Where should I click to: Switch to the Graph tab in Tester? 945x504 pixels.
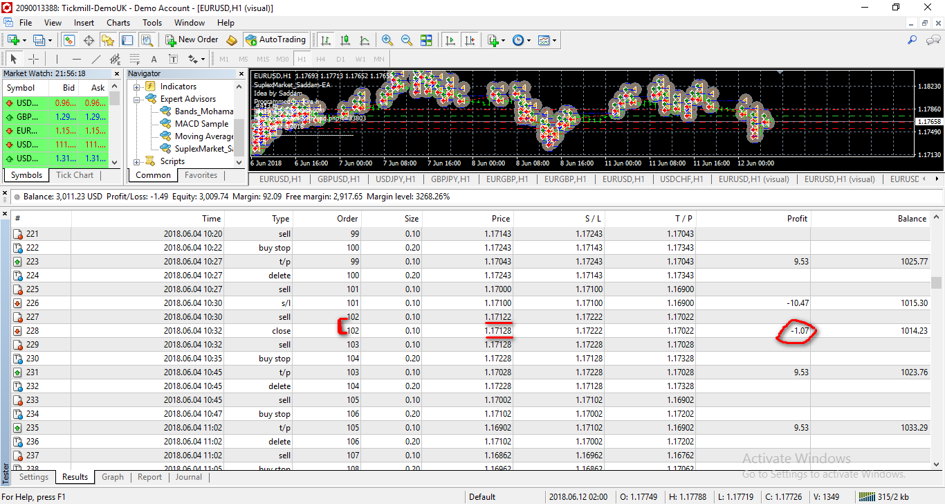click(x=112, y=477)
